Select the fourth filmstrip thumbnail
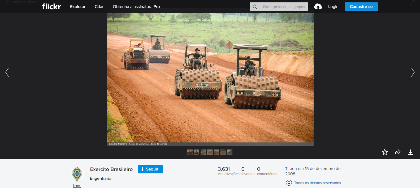Image resolution: width=420 pixels, height=188 pixels. tap(210, 152)
